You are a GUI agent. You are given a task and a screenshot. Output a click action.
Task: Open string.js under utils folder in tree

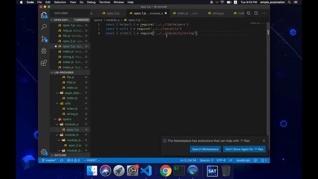coord(70,114)
